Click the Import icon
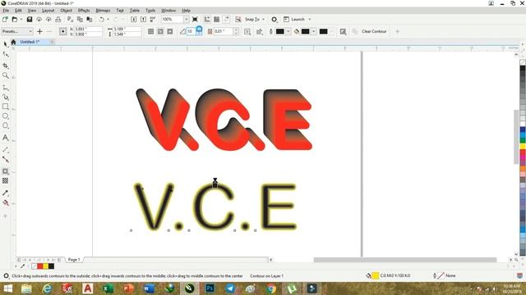526x295 pixels. [x=133, y=20]
